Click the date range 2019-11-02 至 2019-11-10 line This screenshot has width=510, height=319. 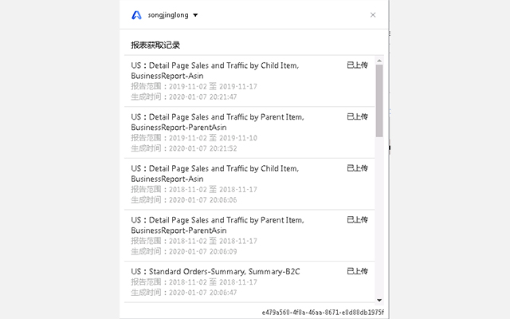coord(194,137)
